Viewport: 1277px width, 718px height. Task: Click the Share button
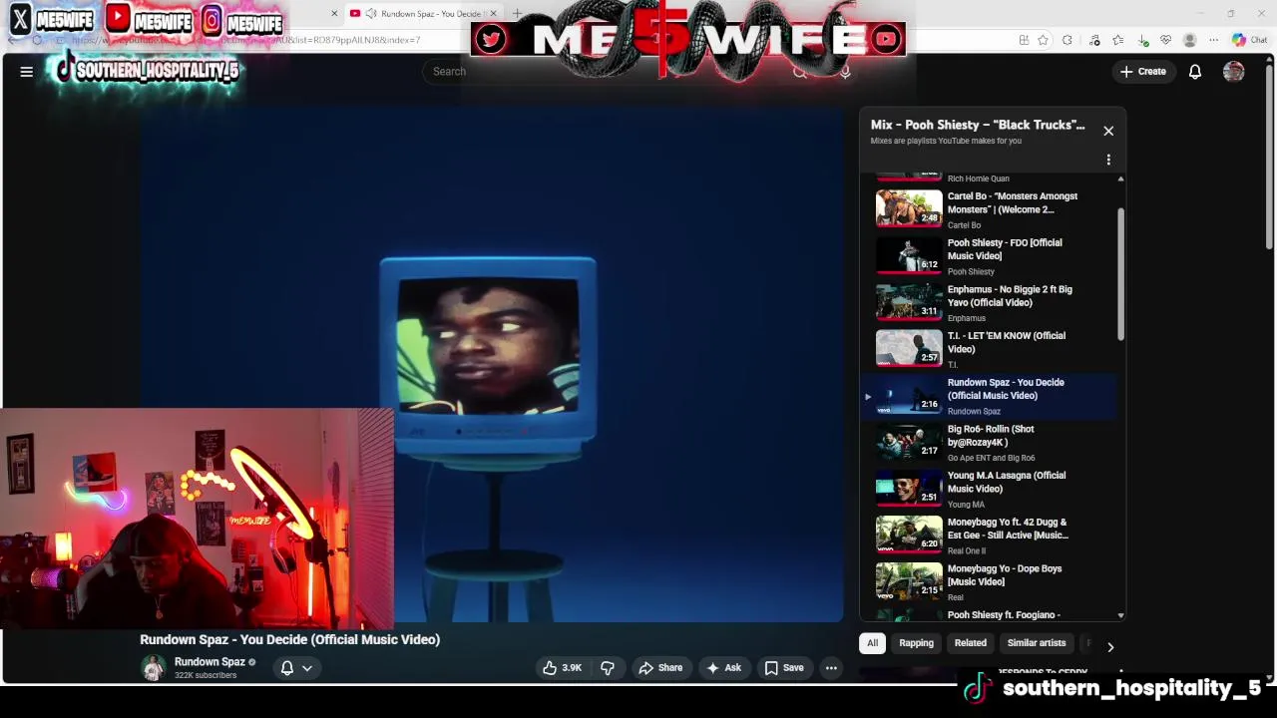click(x=660, y=668)
